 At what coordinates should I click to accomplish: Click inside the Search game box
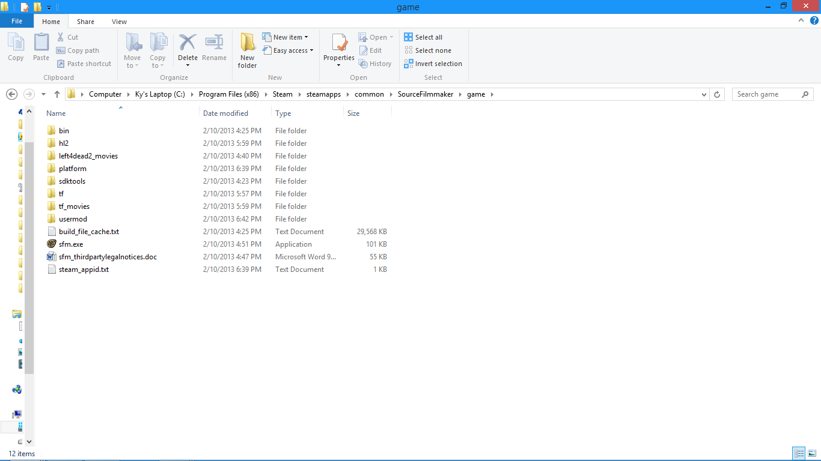pos(772,94)
